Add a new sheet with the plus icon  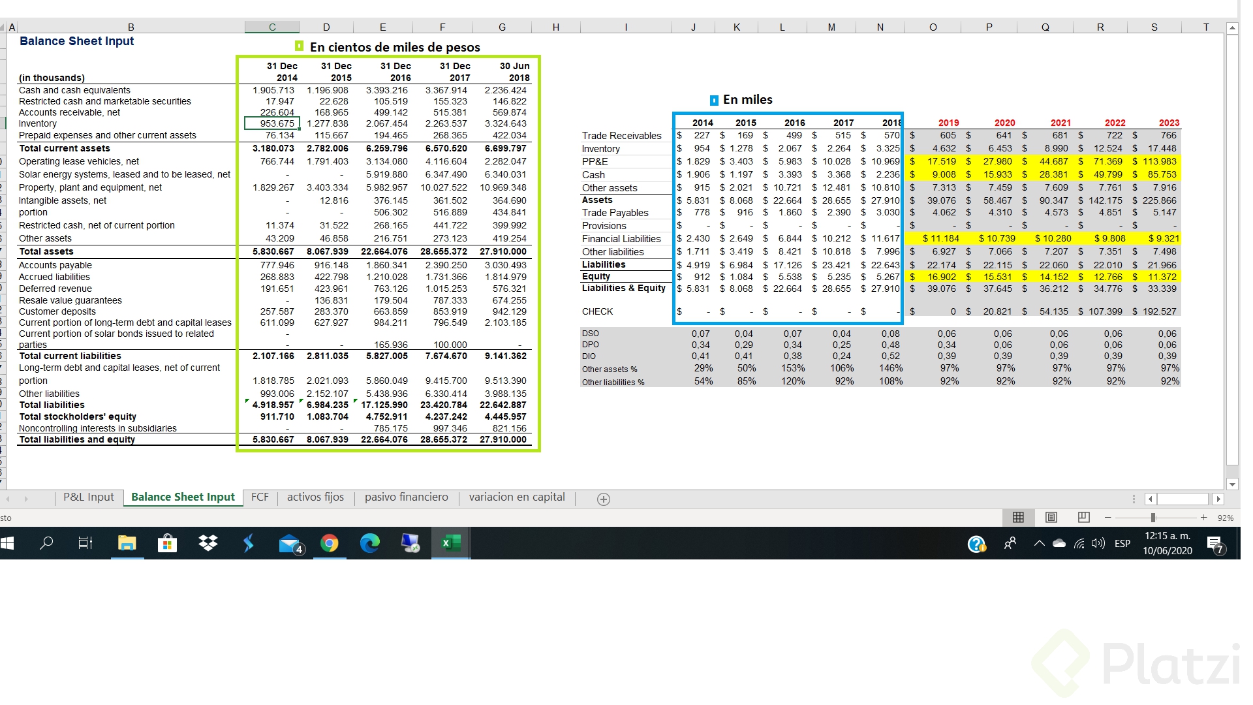604,499
